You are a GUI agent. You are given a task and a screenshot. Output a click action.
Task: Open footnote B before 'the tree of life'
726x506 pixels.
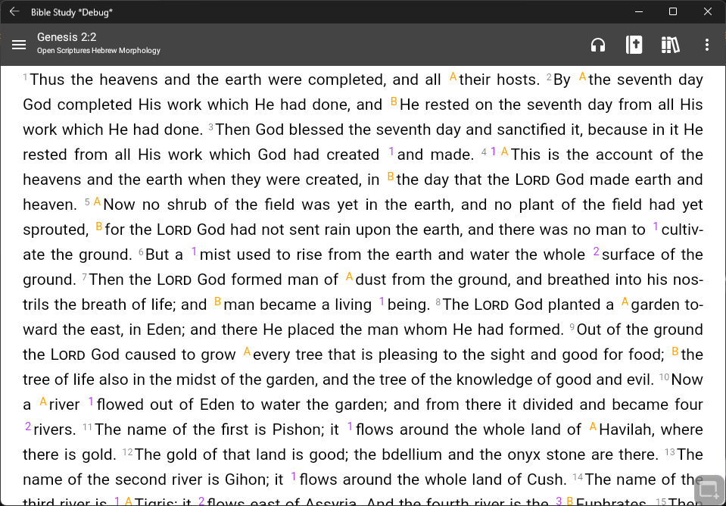coord(675,351)
